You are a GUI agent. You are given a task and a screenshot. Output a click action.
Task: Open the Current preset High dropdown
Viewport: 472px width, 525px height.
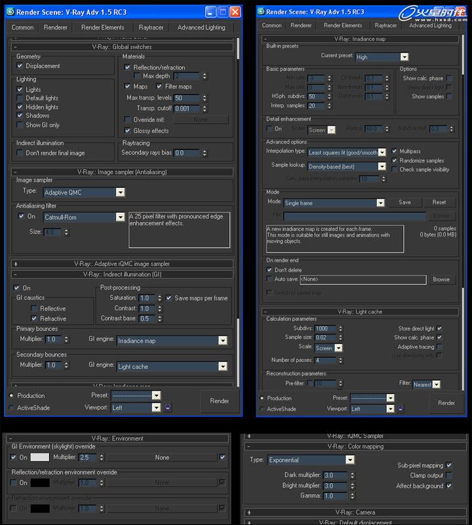382,57
